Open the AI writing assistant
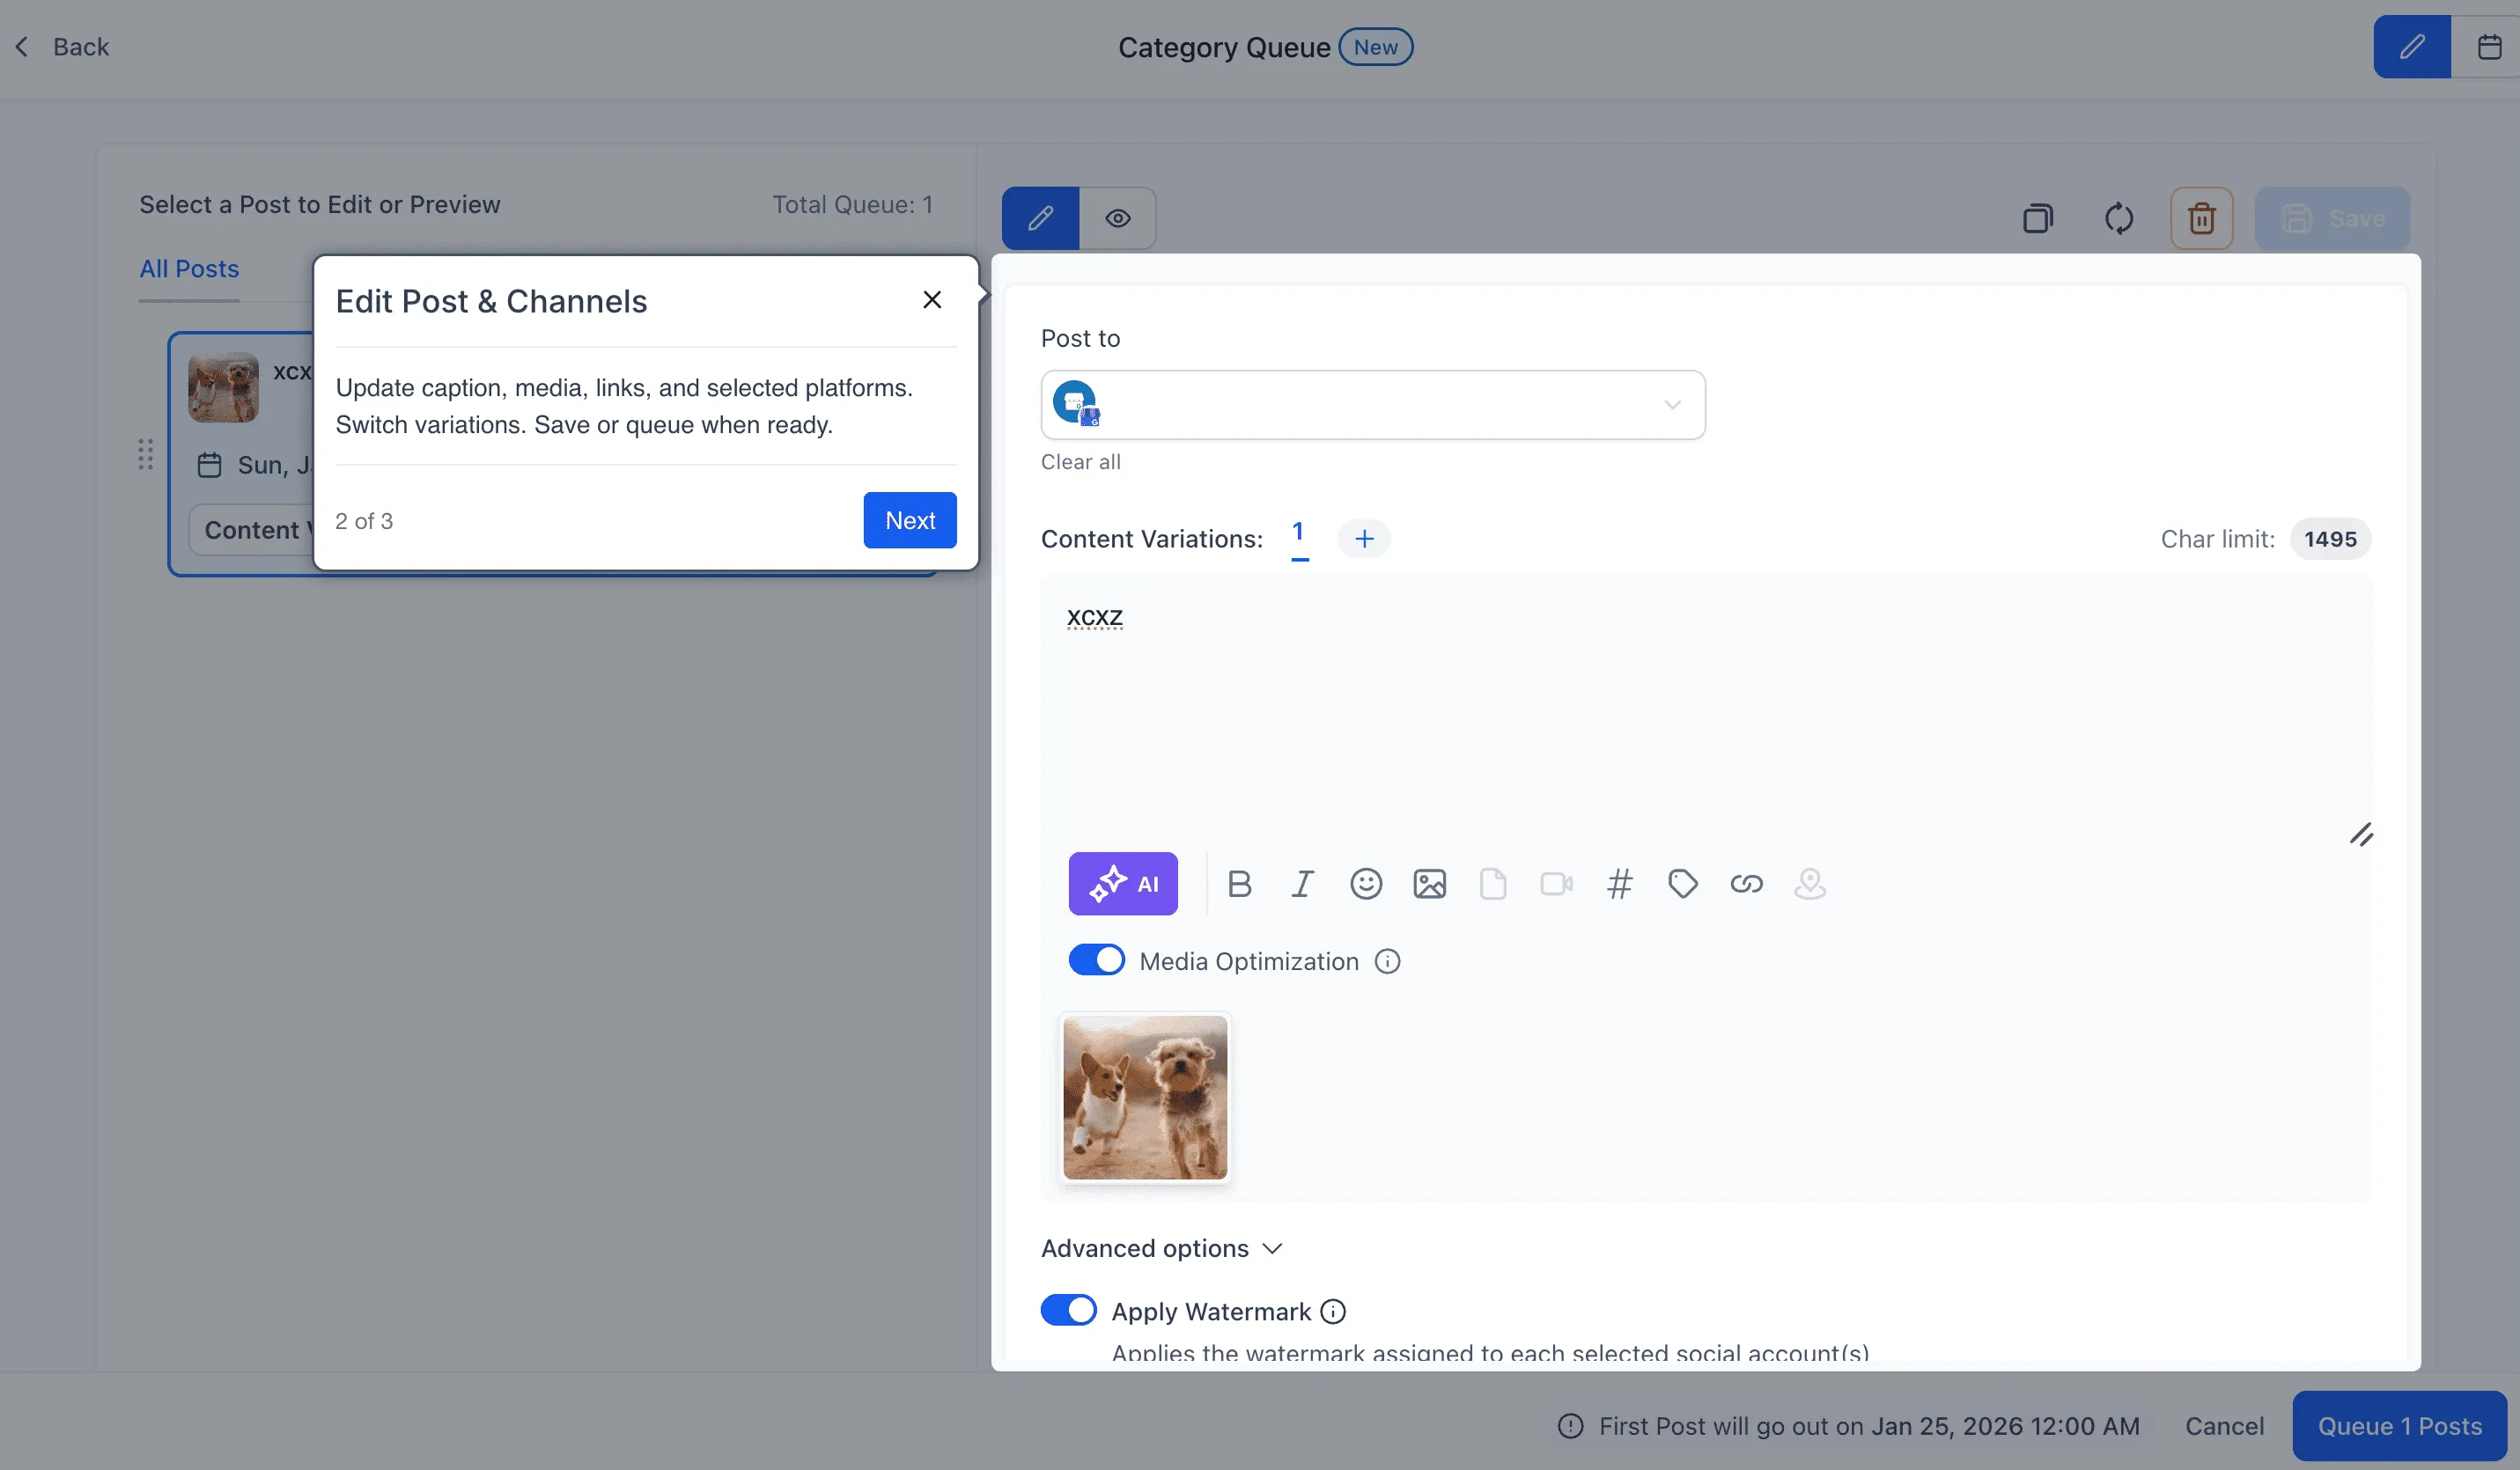The height and width of the screenshot is (1470, 2520). pos(1123,883)
